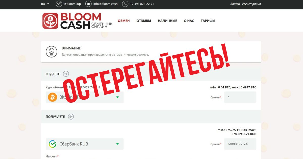Viewport: 303px width, 159px height.
Task: Click the green Sberbank logo icon
Action: (53, 144)
